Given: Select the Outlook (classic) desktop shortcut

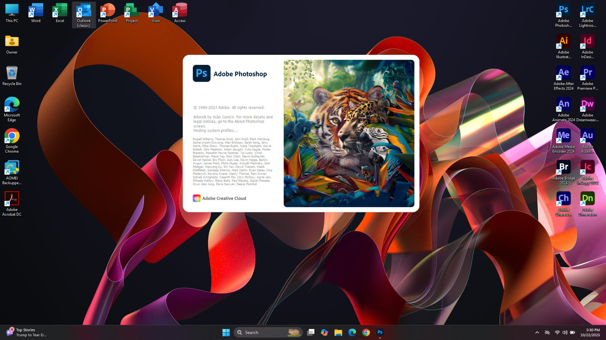Looking at the screenshot, I should pyautogui.click(x=84, y=15).
